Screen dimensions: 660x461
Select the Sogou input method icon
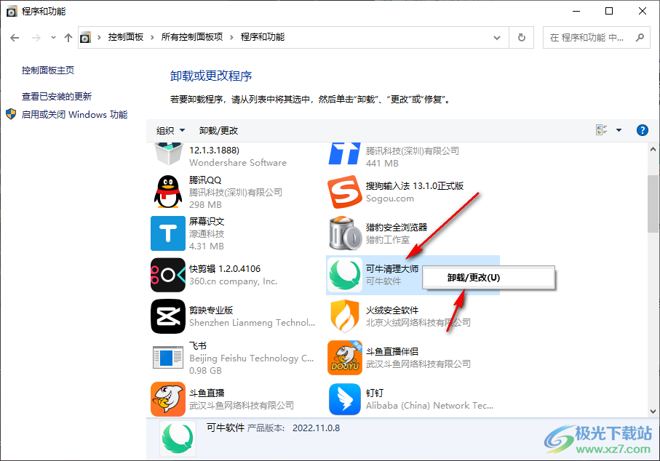(x=345, y=192)
